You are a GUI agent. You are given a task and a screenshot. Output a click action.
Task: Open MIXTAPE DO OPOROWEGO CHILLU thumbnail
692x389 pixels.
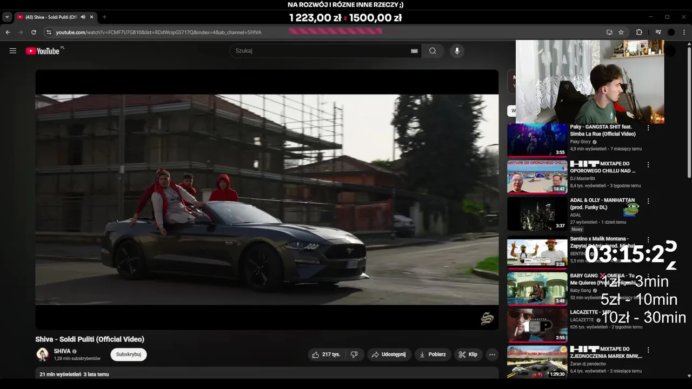[x=537, y=177]
